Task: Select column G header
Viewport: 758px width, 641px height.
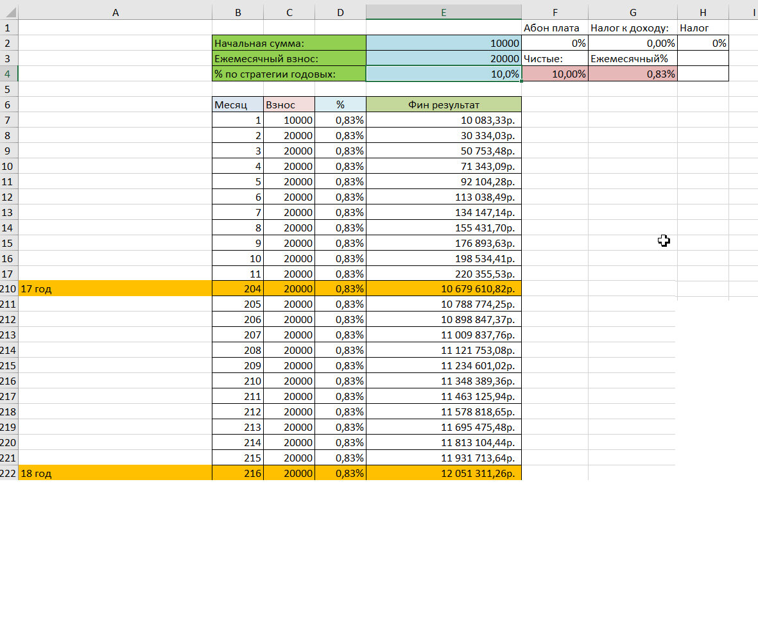Action: [633, 13]
